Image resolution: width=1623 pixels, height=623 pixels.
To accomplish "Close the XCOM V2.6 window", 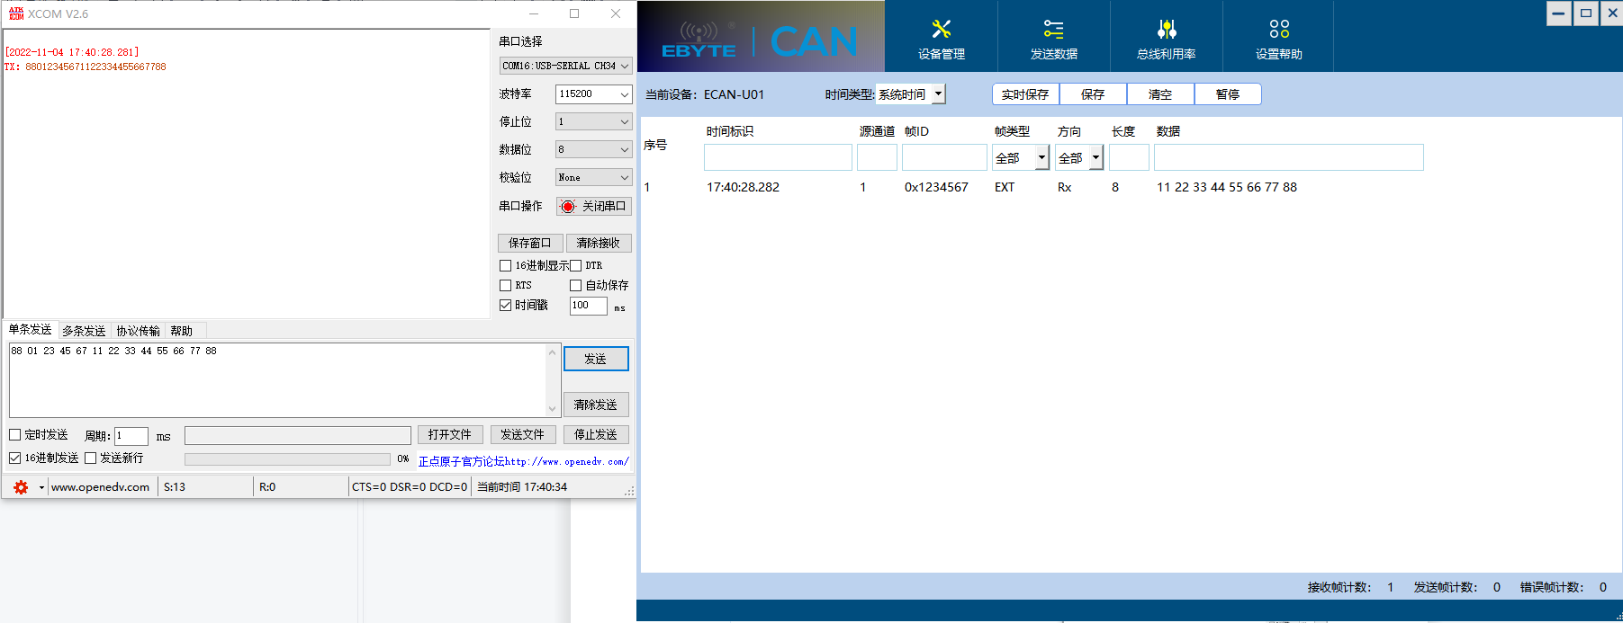I will coord(616,13).
